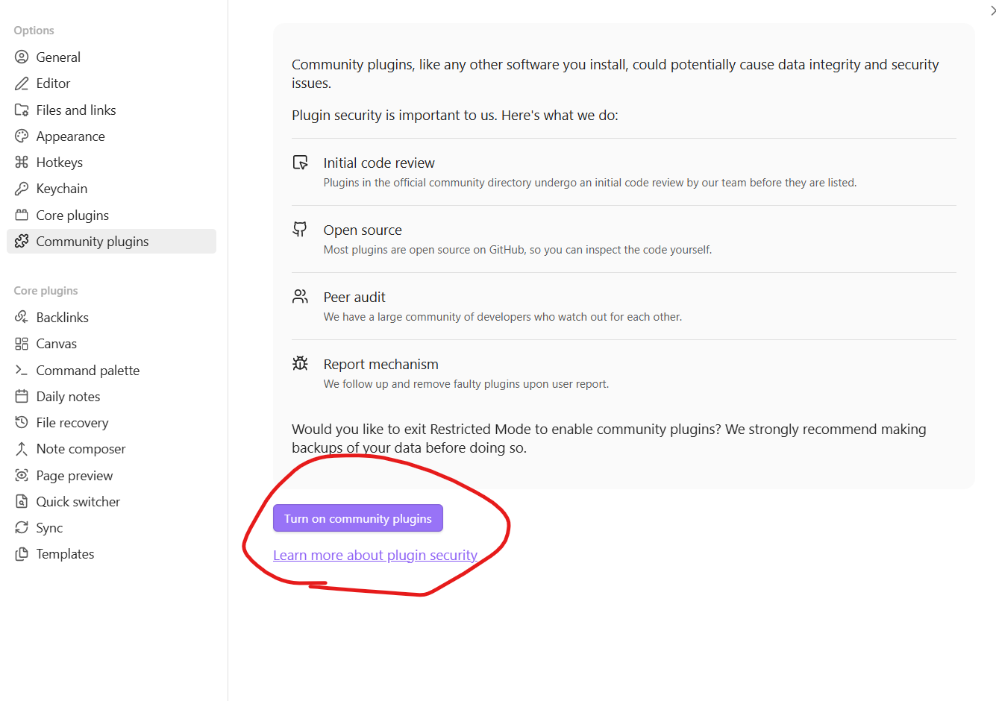Viewport: 996px width, 701px height.
Task: Follow the Learn more about plugin security link
Action: click(375, 555)
